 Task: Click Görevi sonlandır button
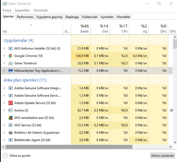tap(163, 156)
